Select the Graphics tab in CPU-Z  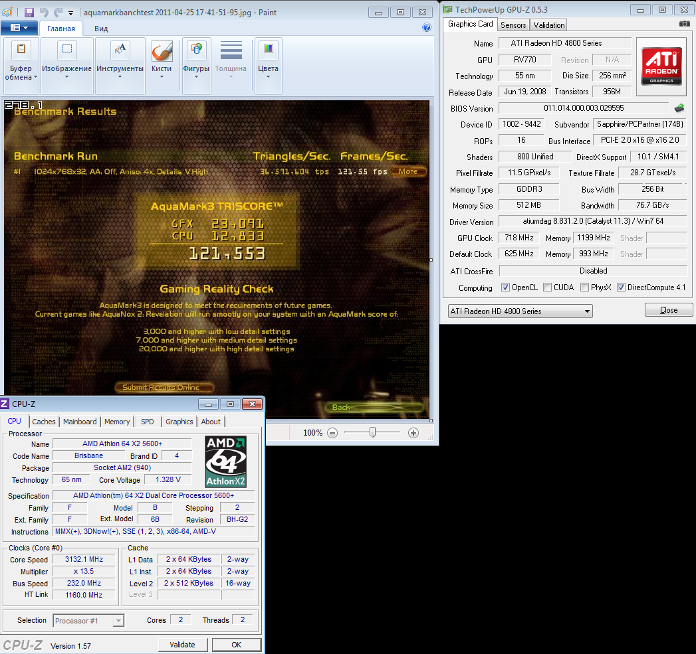[179, 421]
